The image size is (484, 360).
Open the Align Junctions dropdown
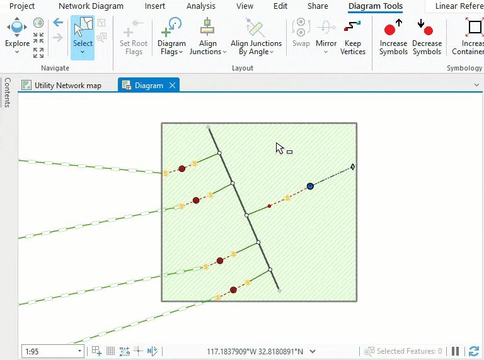224,52
